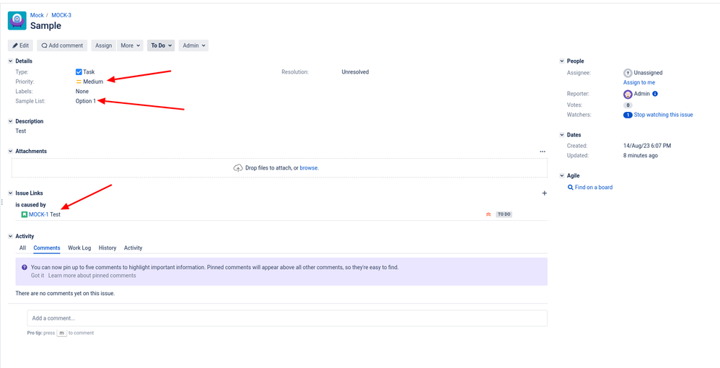Image resolution: width=720 pixels, height=368 pixels.
Task: Select the Comments tab
Action: pyautogui.click(x=47, y=248)
